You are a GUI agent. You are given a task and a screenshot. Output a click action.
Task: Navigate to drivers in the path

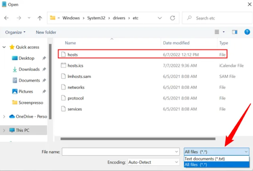pos(119,18)
